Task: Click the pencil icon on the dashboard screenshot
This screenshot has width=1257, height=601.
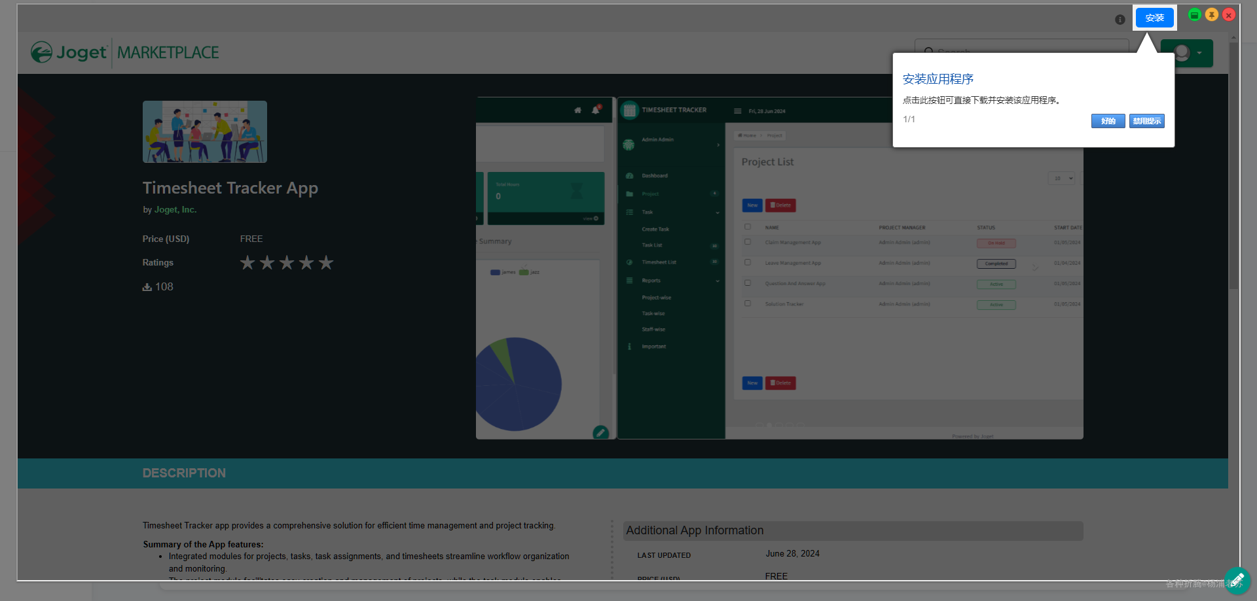Action: [600, 432]
